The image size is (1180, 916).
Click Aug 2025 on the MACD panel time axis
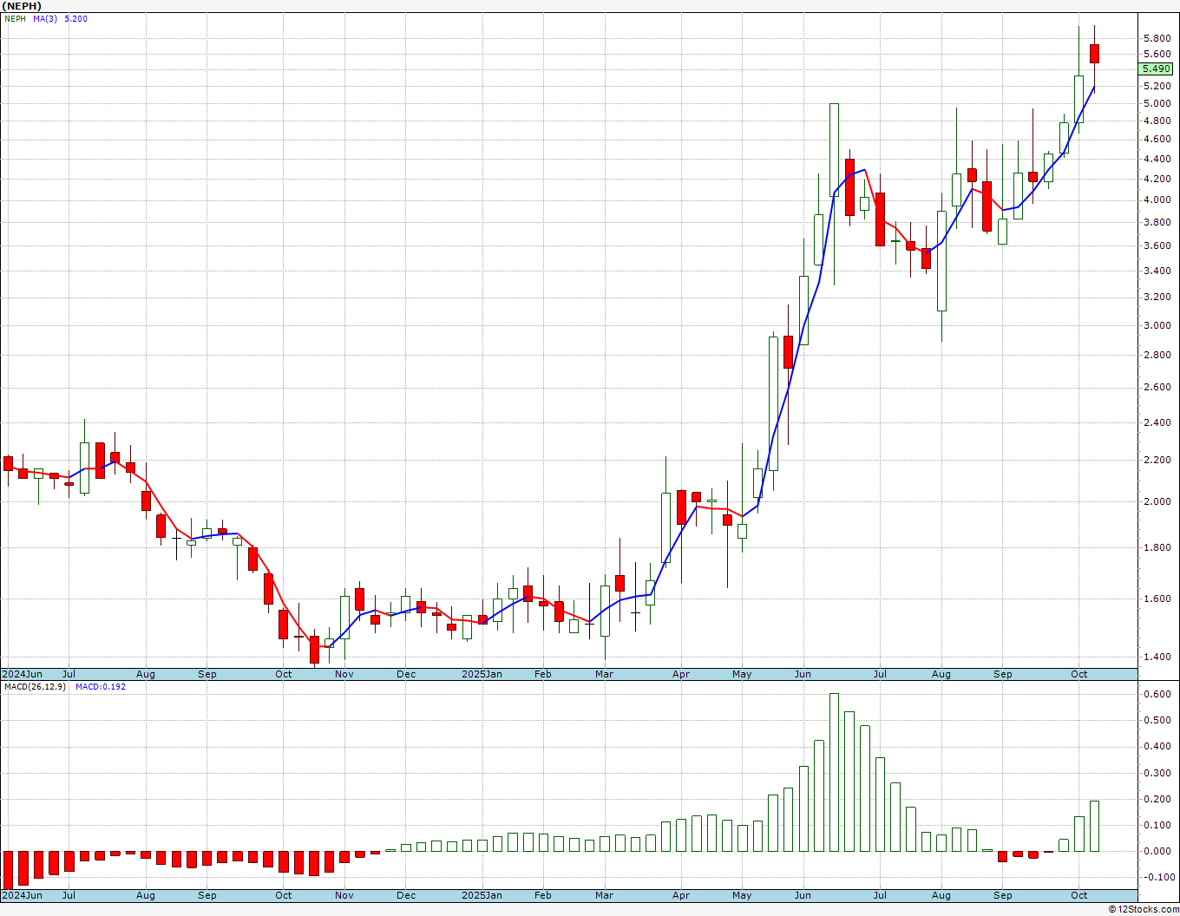941,895
